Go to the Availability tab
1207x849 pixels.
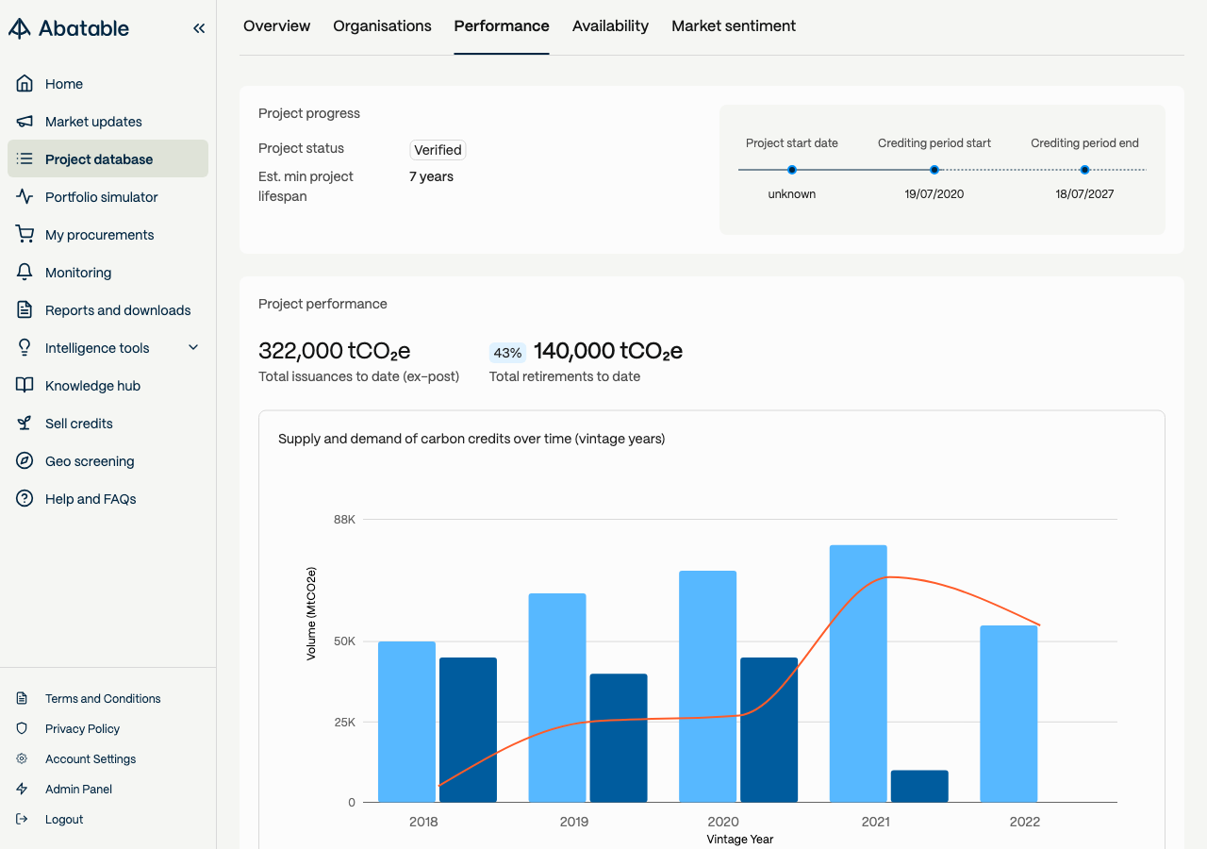pos(610,26)
